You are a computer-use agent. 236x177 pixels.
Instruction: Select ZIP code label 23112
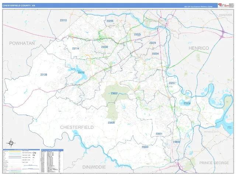(x=81, y=73)
